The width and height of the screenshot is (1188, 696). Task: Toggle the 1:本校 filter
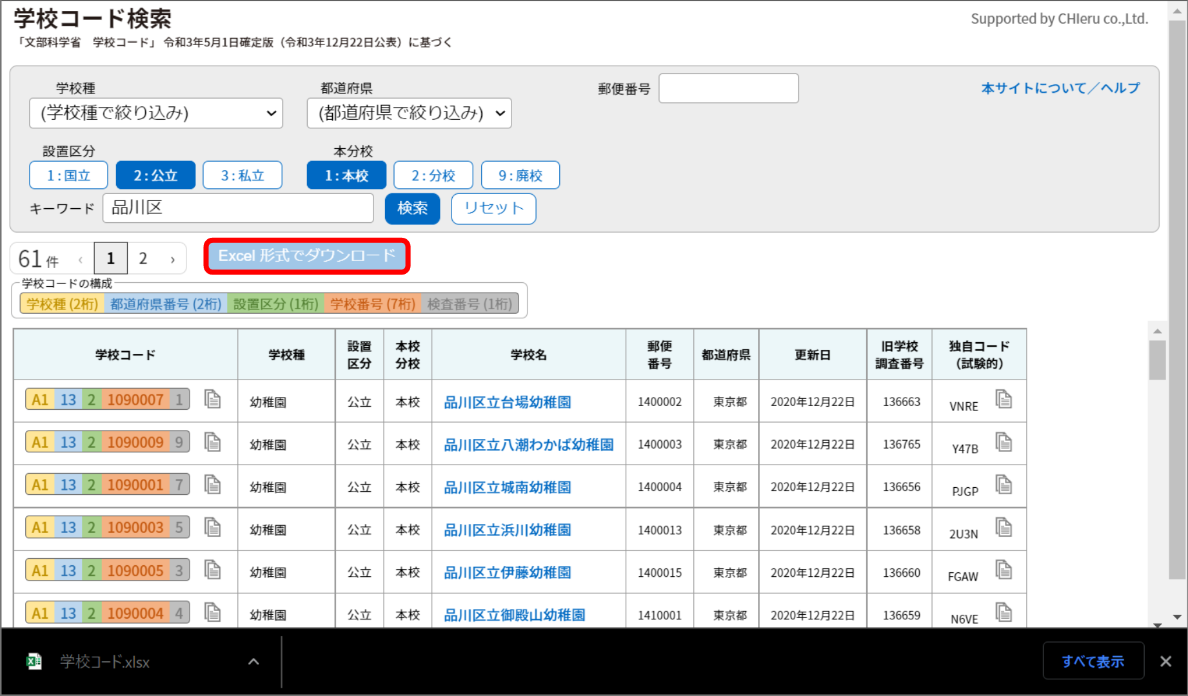346,175
